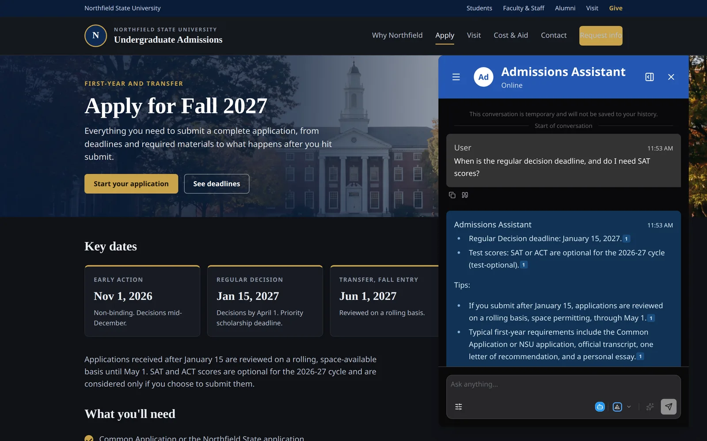Click the user message bubble
This screenshot has width=707, height=441.
[x=563, y=161]
